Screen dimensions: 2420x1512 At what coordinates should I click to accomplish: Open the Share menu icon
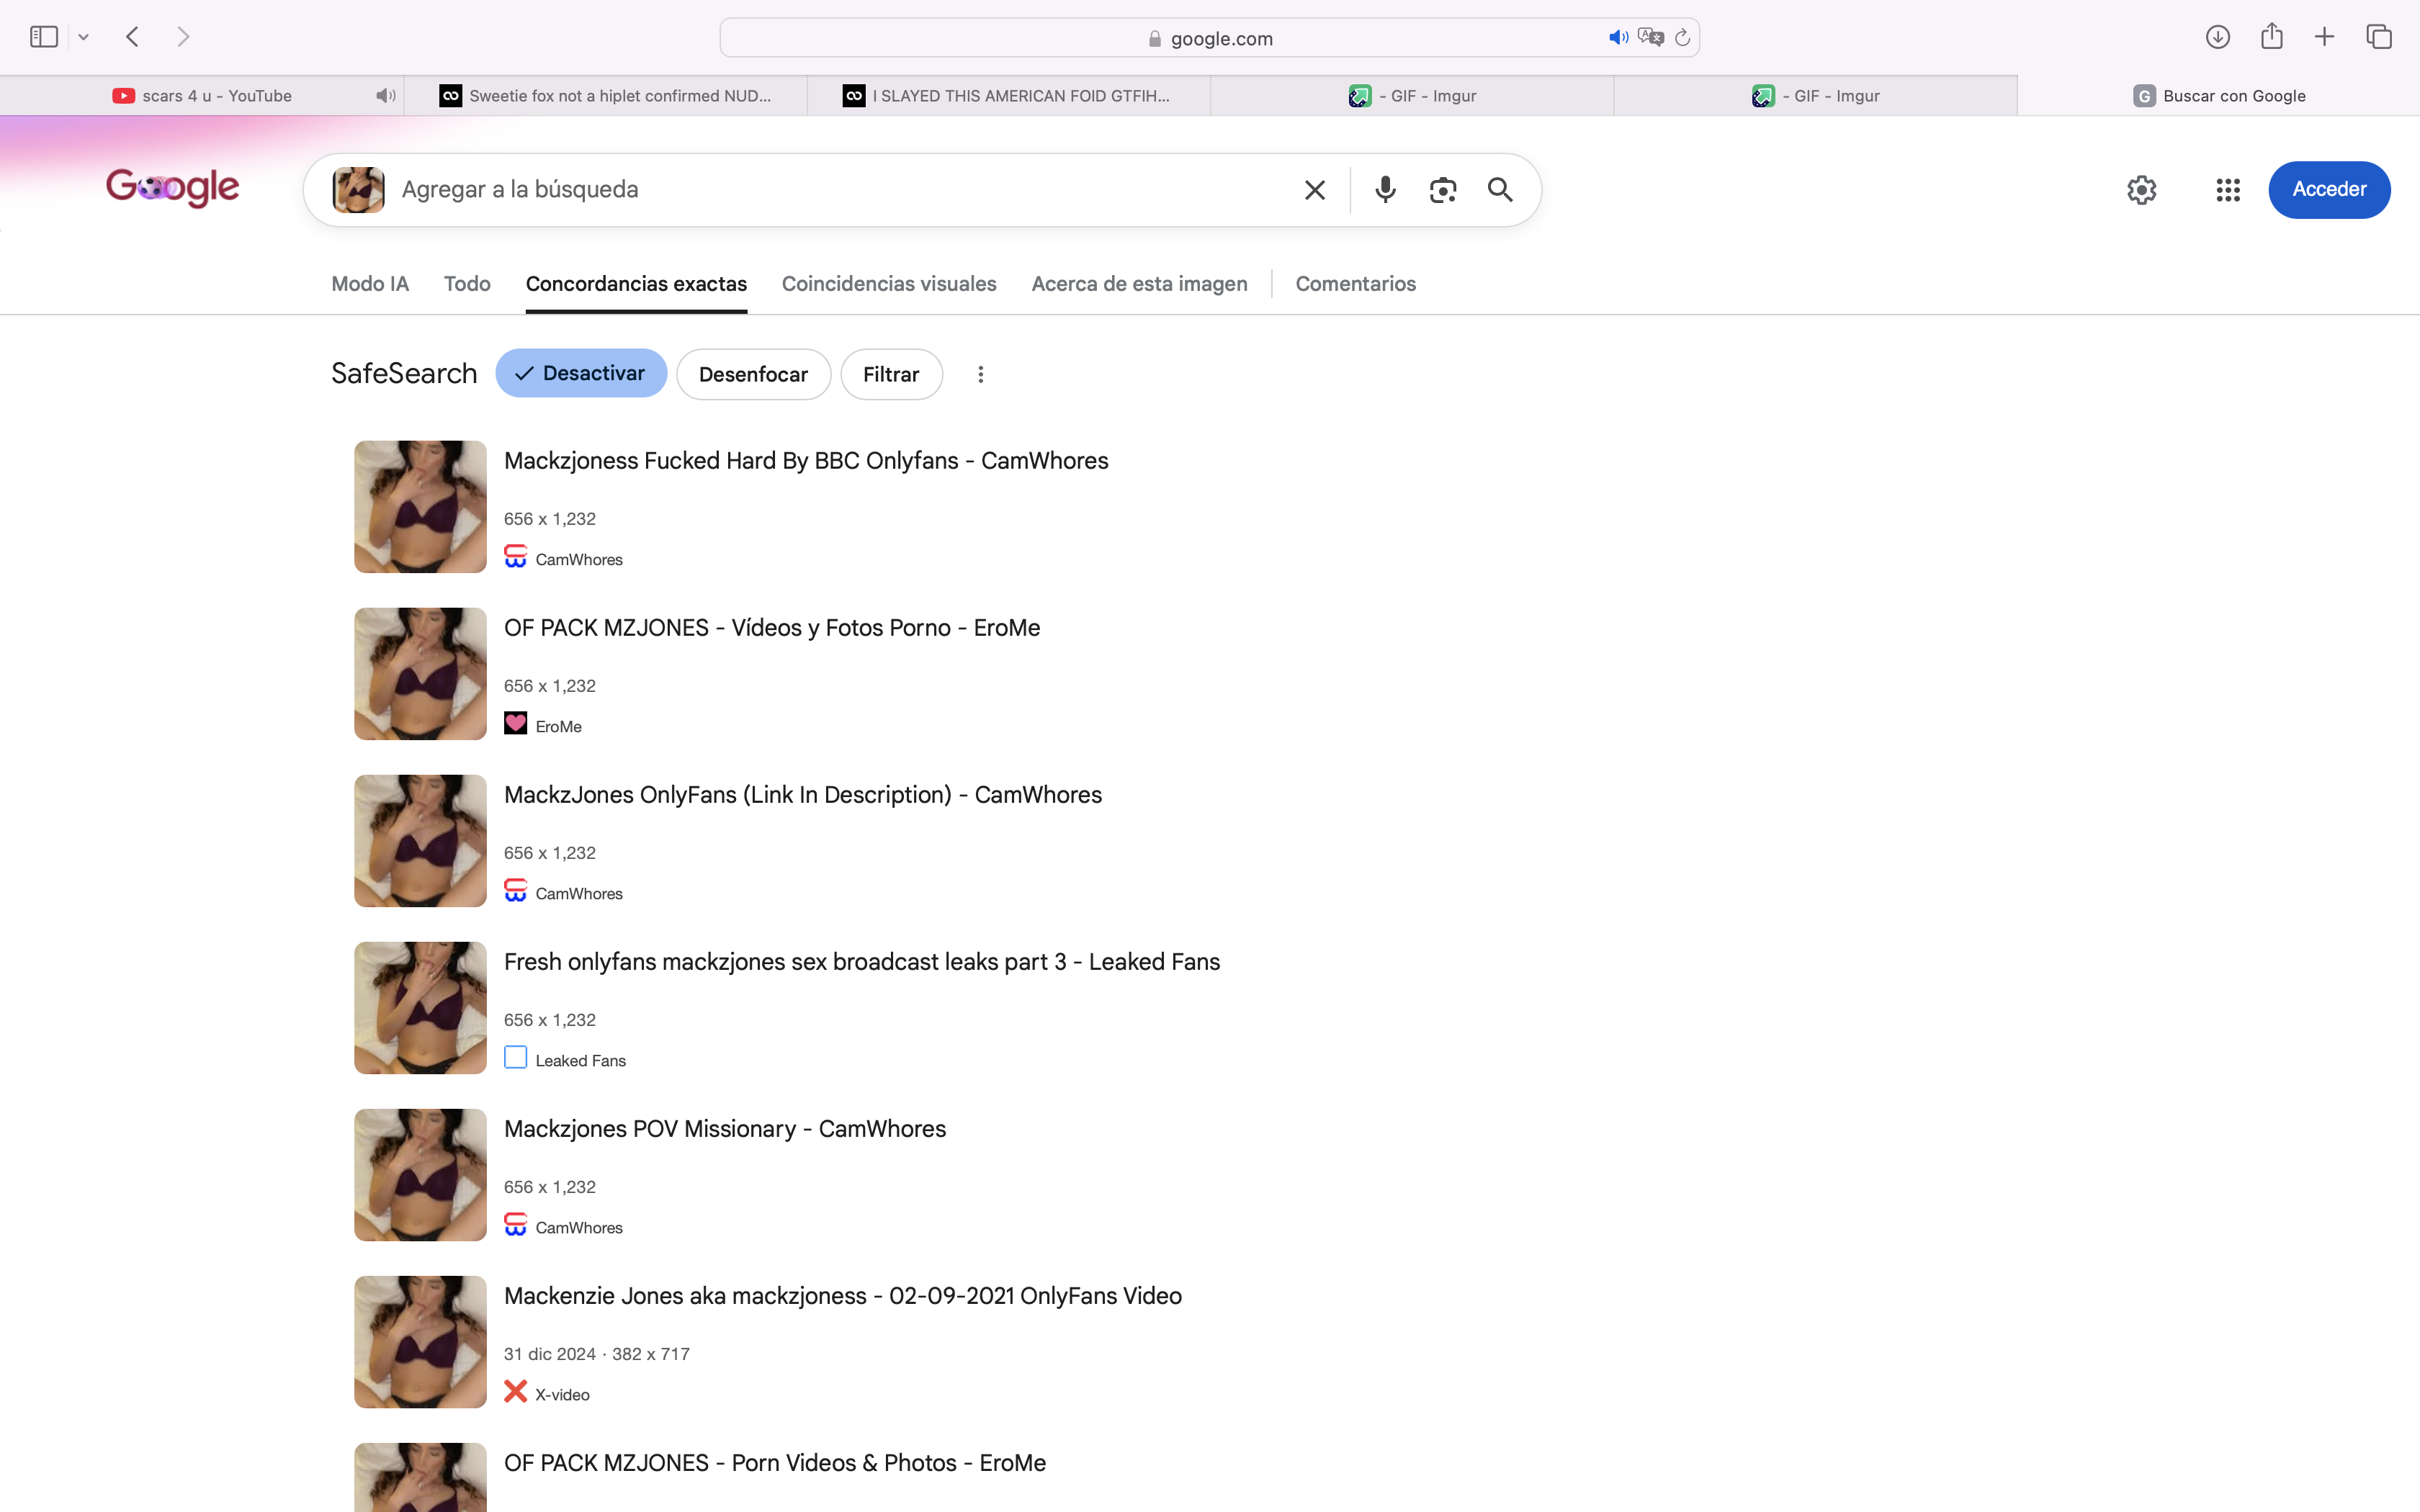(x=2271, y=36)
